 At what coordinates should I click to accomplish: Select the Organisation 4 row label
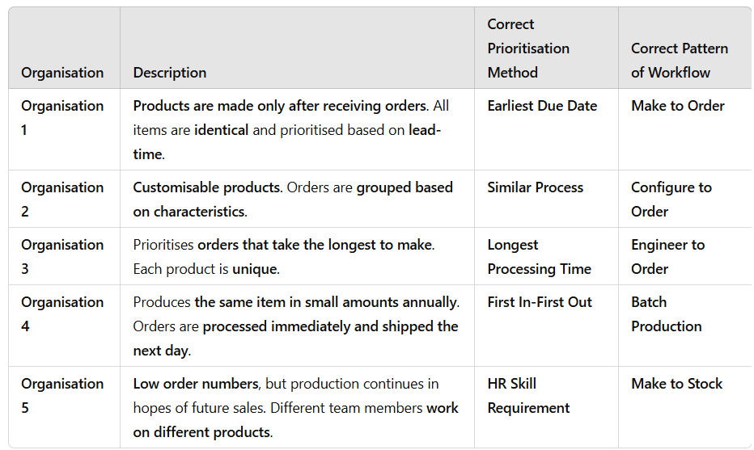62,314
